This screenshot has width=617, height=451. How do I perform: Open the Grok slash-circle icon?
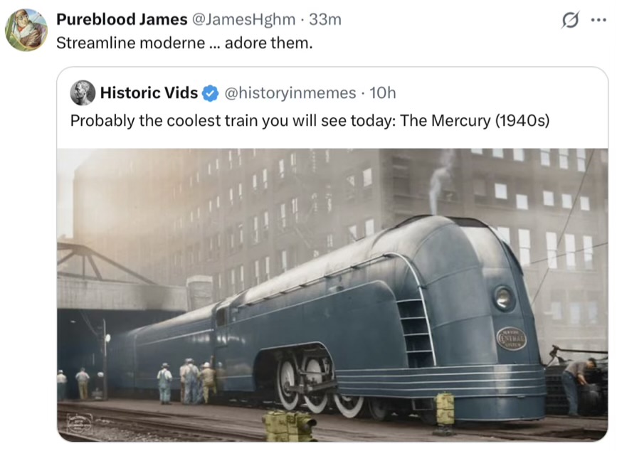(570, 20)
